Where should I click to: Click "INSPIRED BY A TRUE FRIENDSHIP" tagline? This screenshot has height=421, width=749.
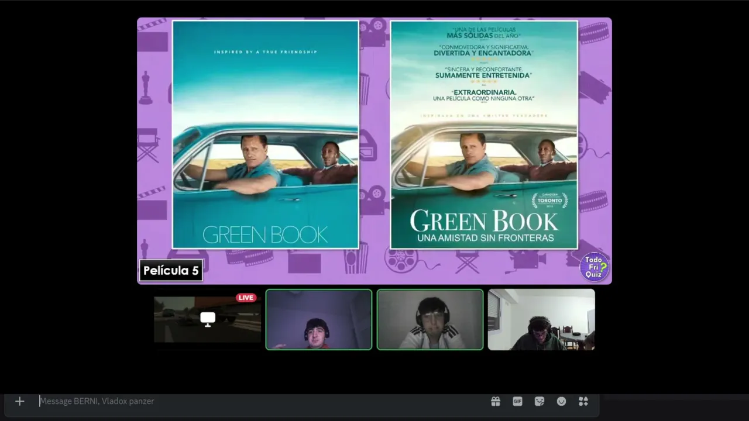coord(266,52)
